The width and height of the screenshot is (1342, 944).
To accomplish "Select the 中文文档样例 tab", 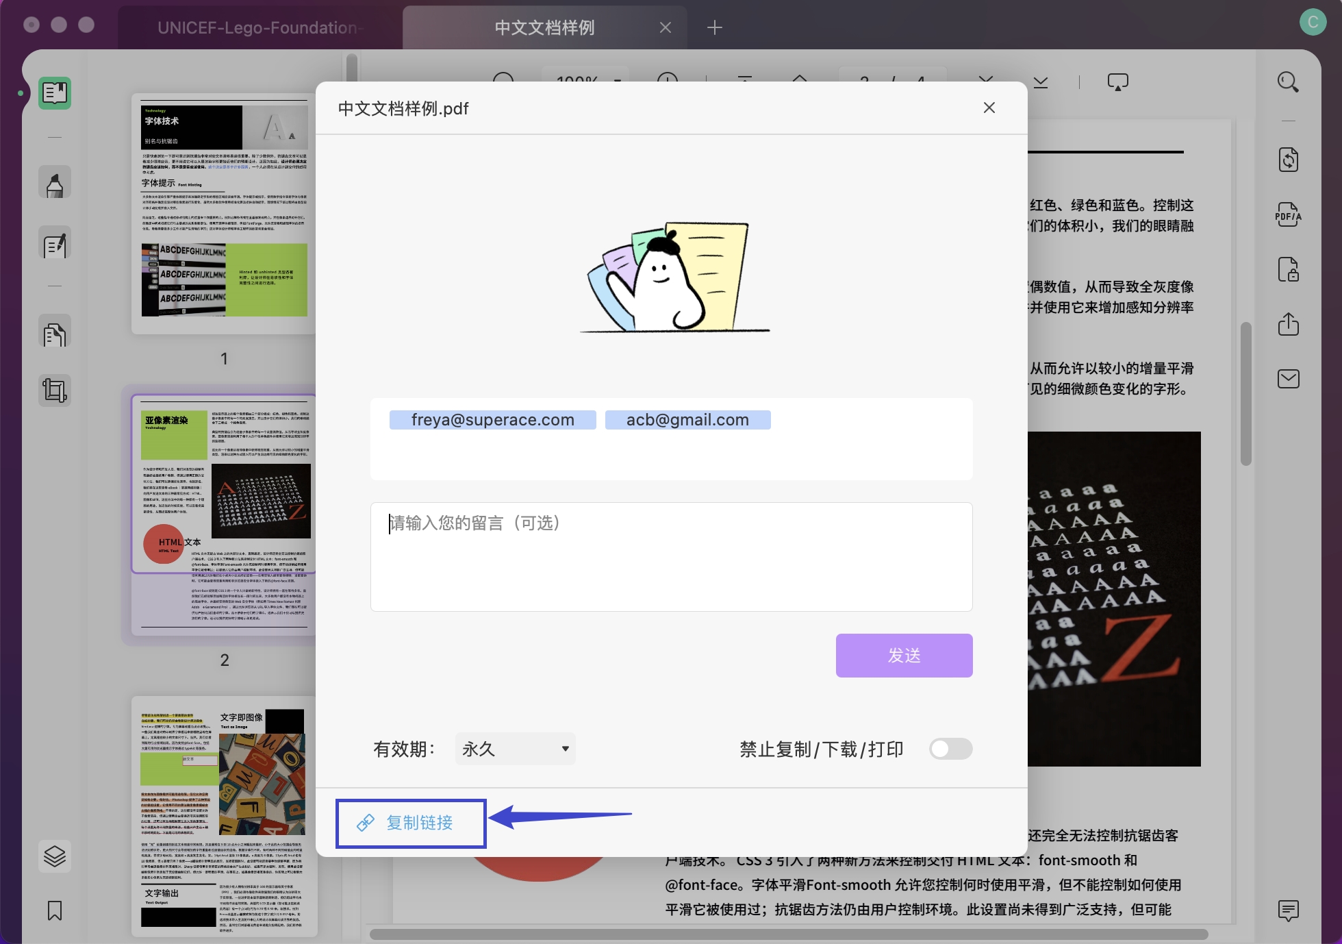I will coord(544,27).
